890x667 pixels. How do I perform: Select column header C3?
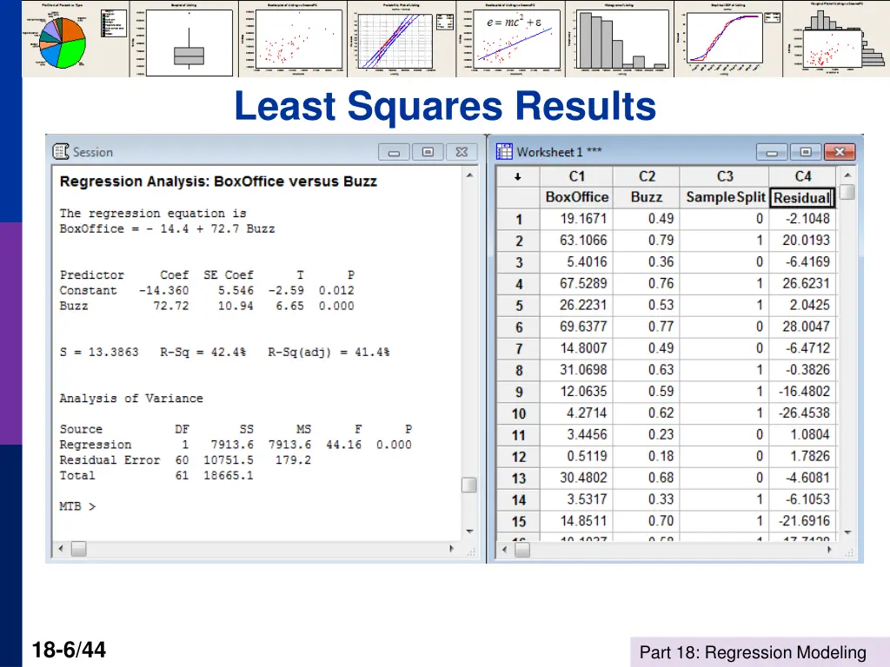(x=725, y=176)
